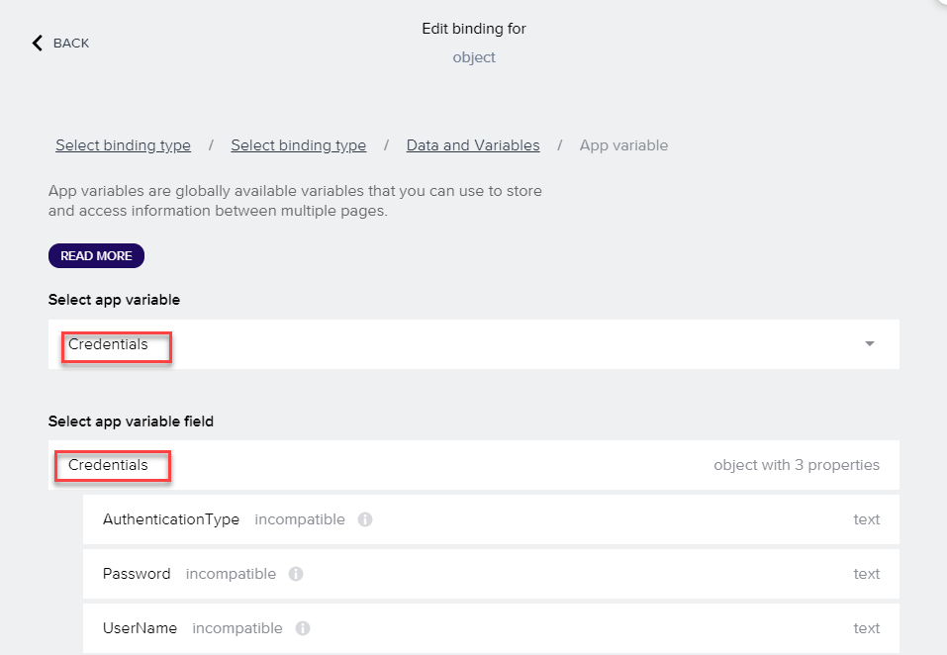The image size is (947, 655).
Task: Click the 'object with 3 properties' label
Action: (x=796, y=465)
